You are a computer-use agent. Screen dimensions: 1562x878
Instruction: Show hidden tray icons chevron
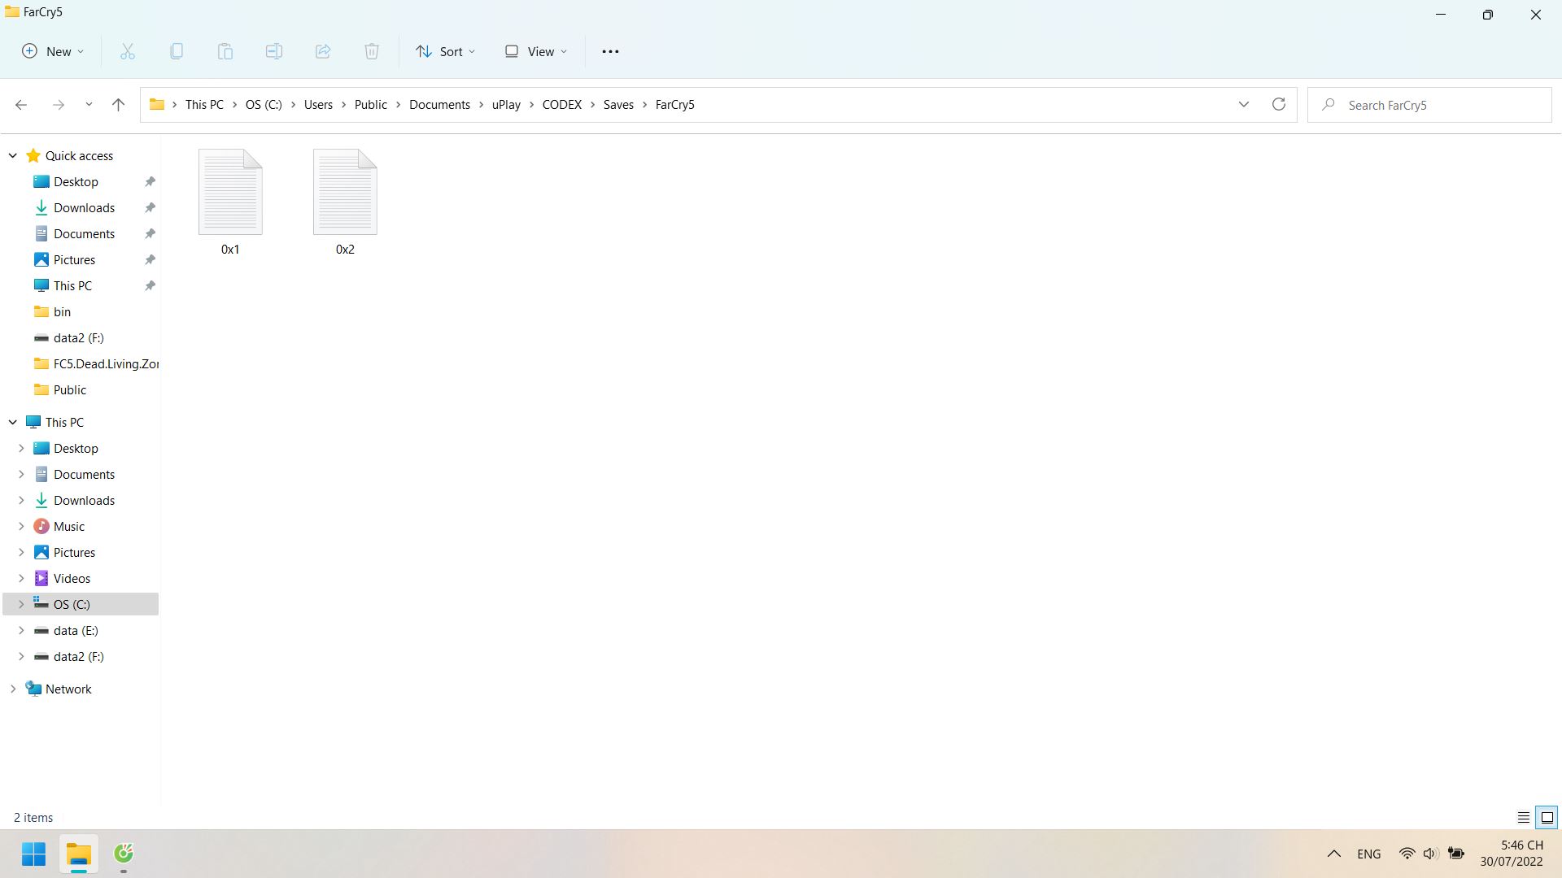pos(1334,854)
